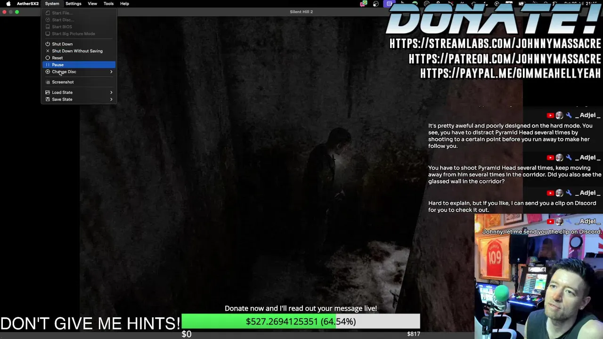The height and width of the screenshot is (339, 603).
Task: Click the YouTube icon above 'You have to shoot' message
Action: click(x=550, y=158)
